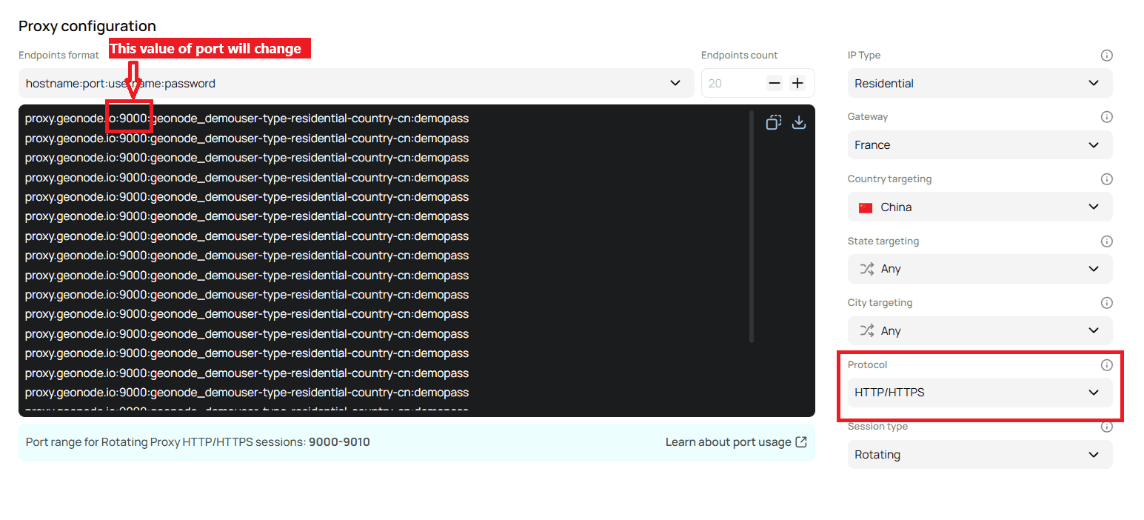Viewport: 1144px width, 520px height.
Task: Click the Session type info icon
Action: (x=1106, y=427)
